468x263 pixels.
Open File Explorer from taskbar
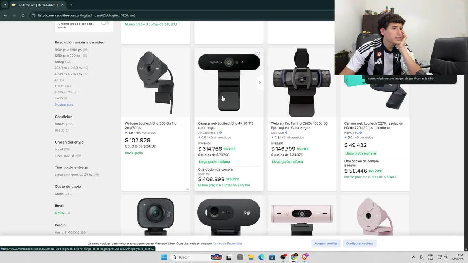click(251, 257)
